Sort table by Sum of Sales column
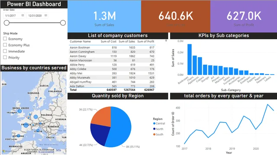 pyautogui.click(x=127, y=41)
